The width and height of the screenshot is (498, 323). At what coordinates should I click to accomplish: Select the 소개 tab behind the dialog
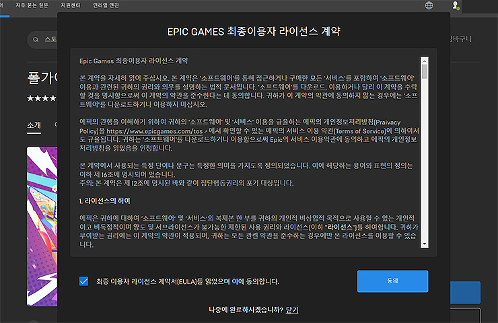coord(34,125)
